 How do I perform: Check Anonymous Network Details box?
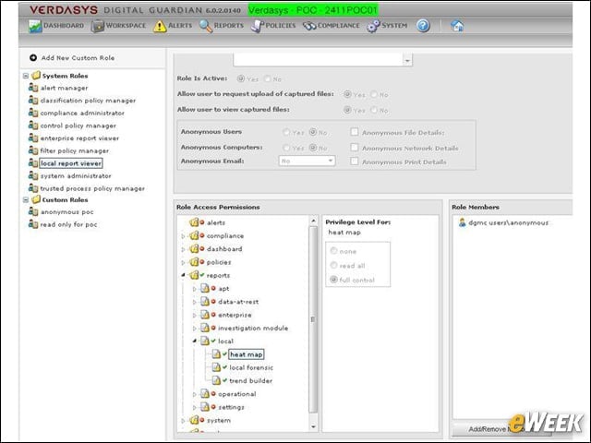coord(355,148)
